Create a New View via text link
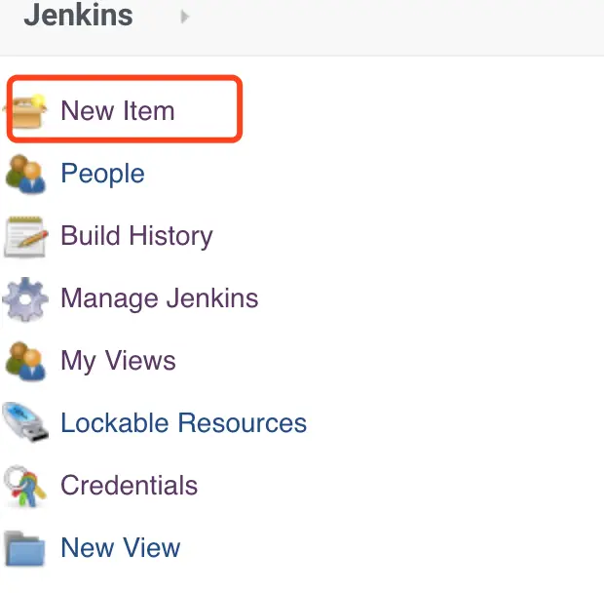604x593 pixels. click(x=120, y=548)
